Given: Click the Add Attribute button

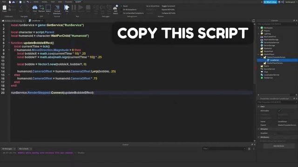Looking at the screenshot, I should click(279, 146).
